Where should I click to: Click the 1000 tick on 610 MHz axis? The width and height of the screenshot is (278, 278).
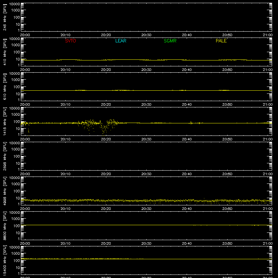pyautogui.click(x=16, y=80)
